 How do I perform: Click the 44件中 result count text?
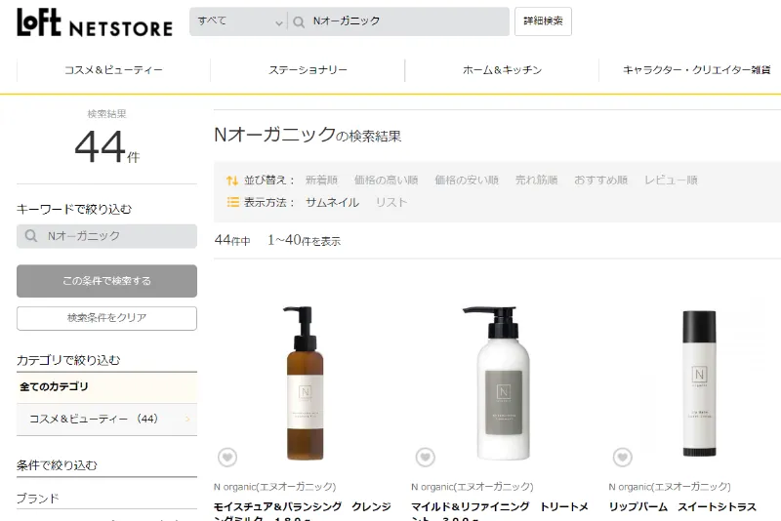pos(232,241)
